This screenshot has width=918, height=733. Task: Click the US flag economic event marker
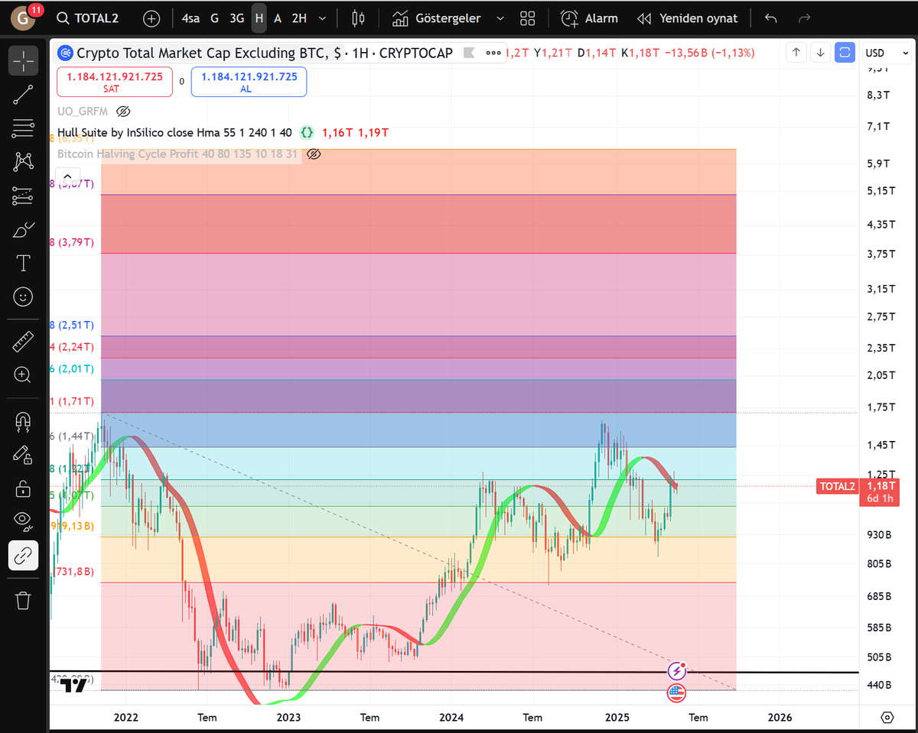coord(676,693)
